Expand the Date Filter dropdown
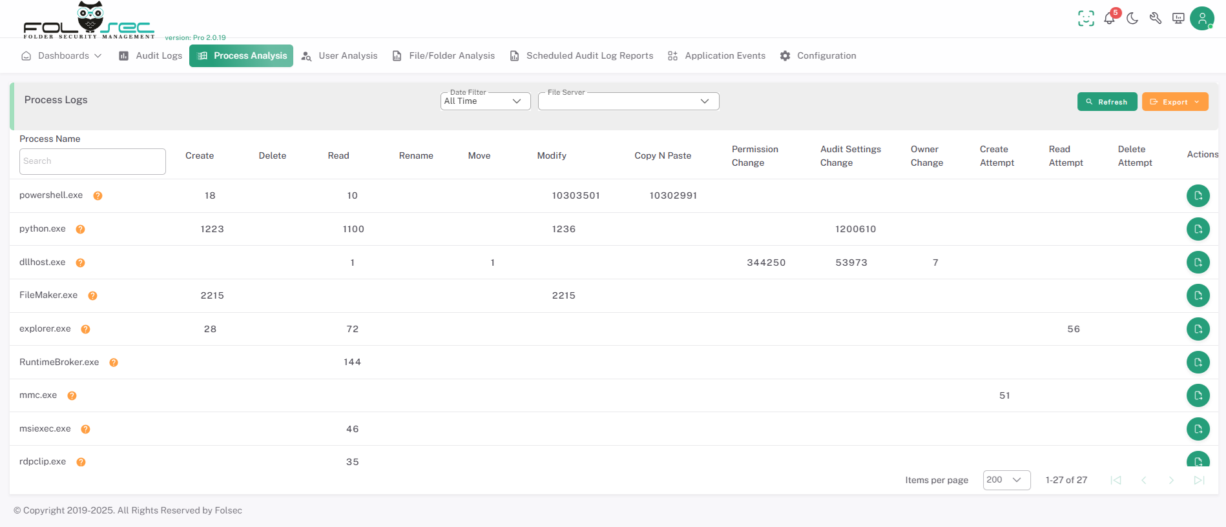 tap(485, 101)
